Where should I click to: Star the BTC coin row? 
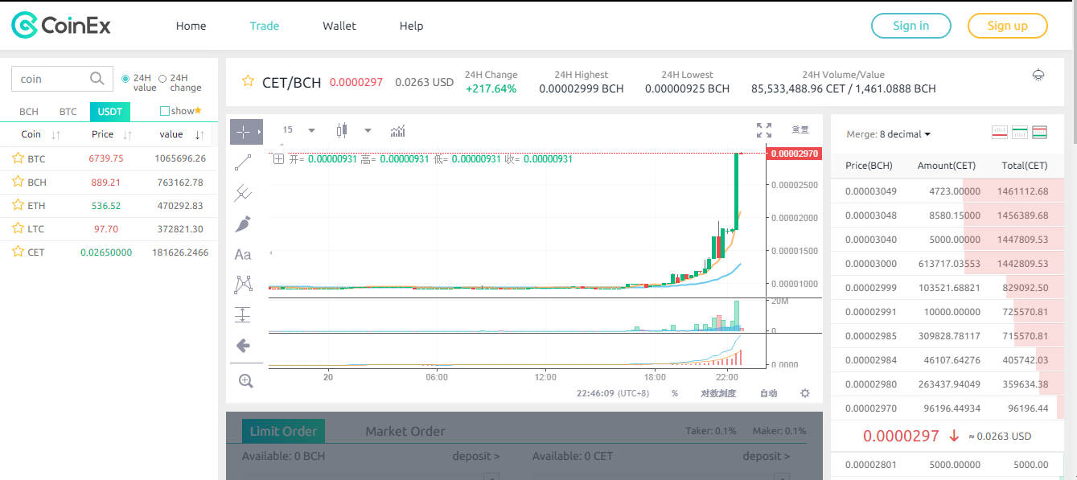(x=18, y=158)
